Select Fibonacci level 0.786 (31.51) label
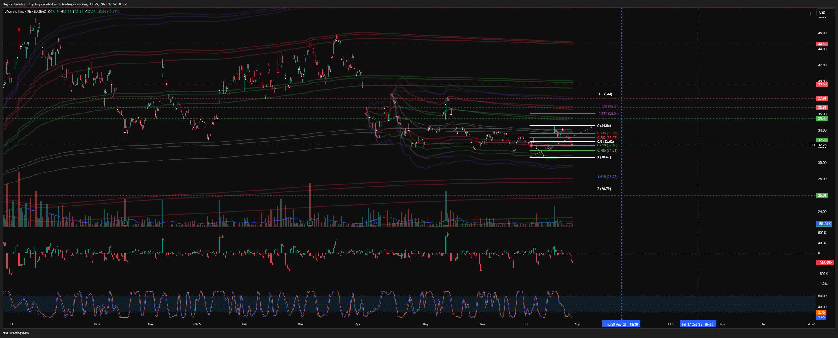838x338 pixels. point(607,151)
